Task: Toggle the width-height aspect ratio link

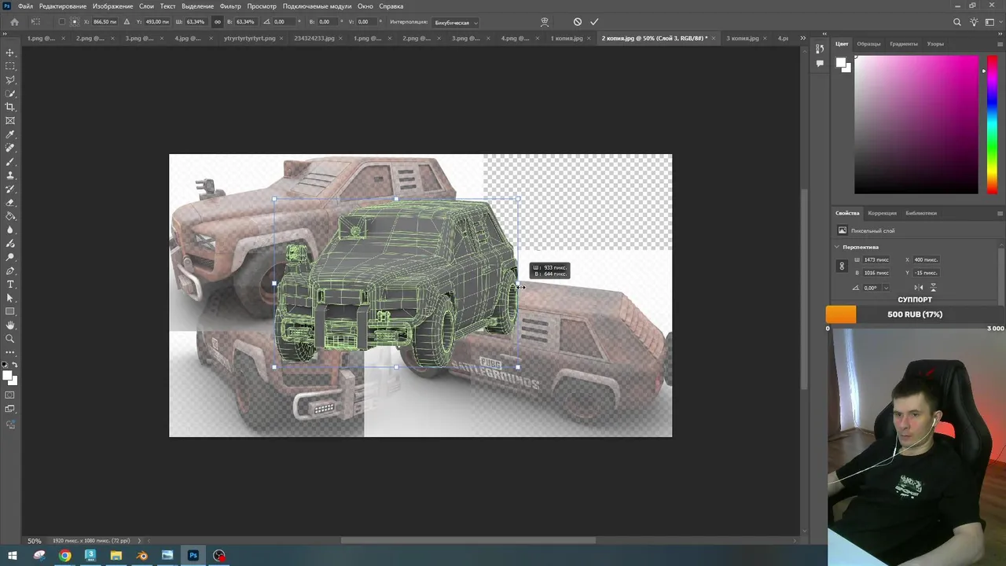Action: click(x=218, y=22)
